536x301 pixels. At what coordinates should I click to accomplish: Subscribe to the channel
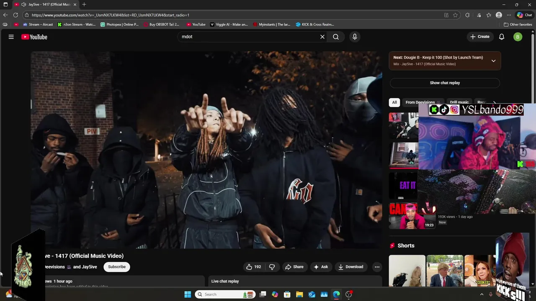click(117, 267)
